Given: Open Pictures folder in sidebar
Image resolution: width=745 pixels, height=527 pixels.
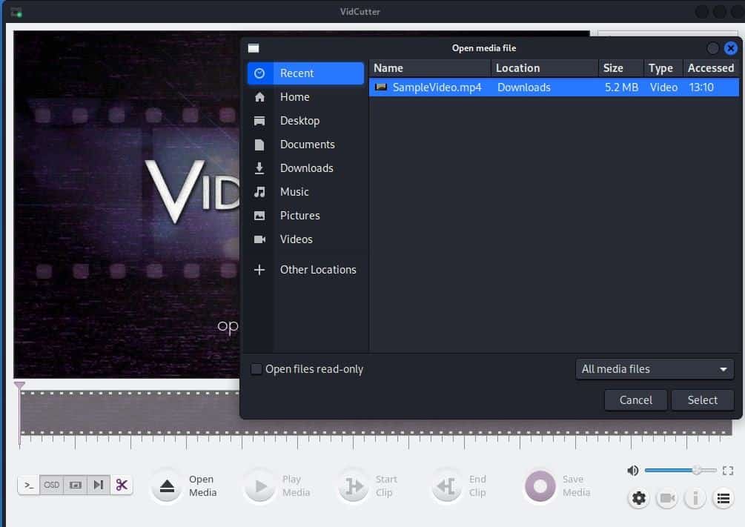Looking at the screenshot, I should coord(305,216).
